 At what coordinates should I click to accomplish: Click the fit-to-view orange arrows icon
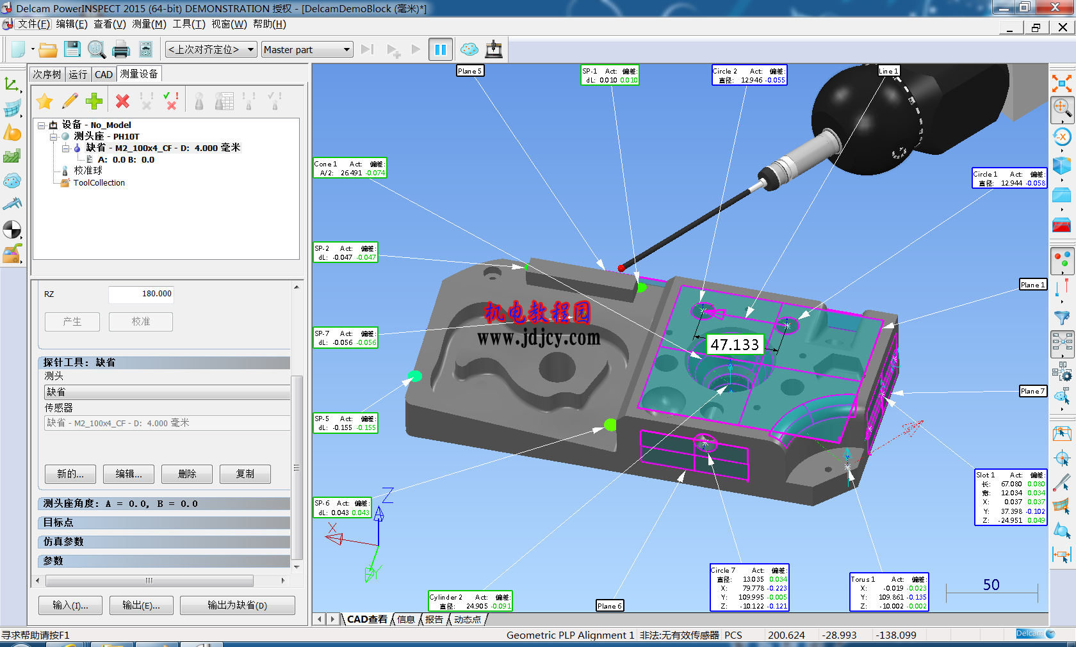1062,84
